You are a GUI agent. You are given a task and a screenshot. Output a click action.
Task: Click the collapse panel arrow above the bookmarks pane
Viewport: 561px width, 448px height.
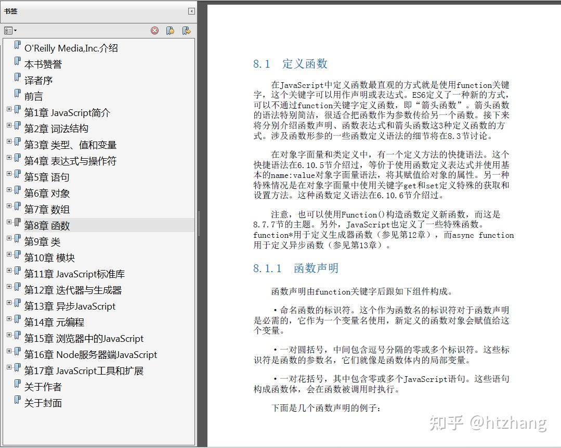(191, 10)
